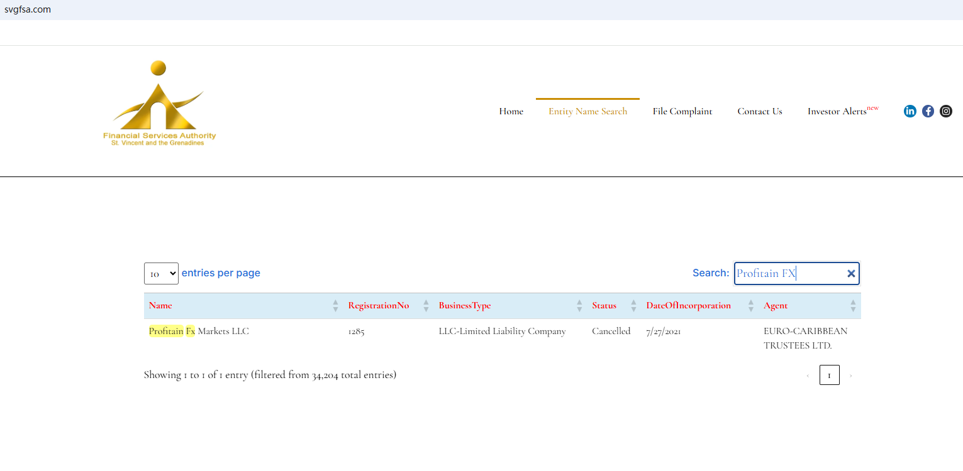
Task: Go to the Home menu item
Action: [x=511, y=111]
